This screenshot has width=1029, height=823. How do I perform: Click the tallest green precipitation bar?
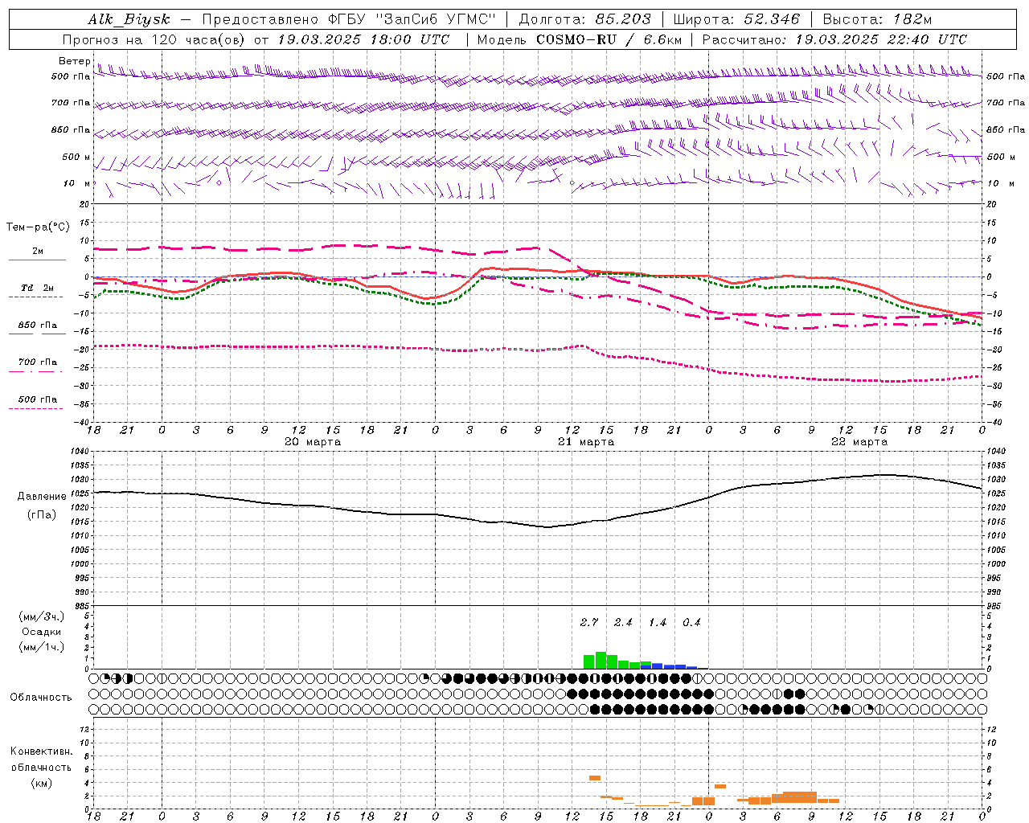coord(601,660)
